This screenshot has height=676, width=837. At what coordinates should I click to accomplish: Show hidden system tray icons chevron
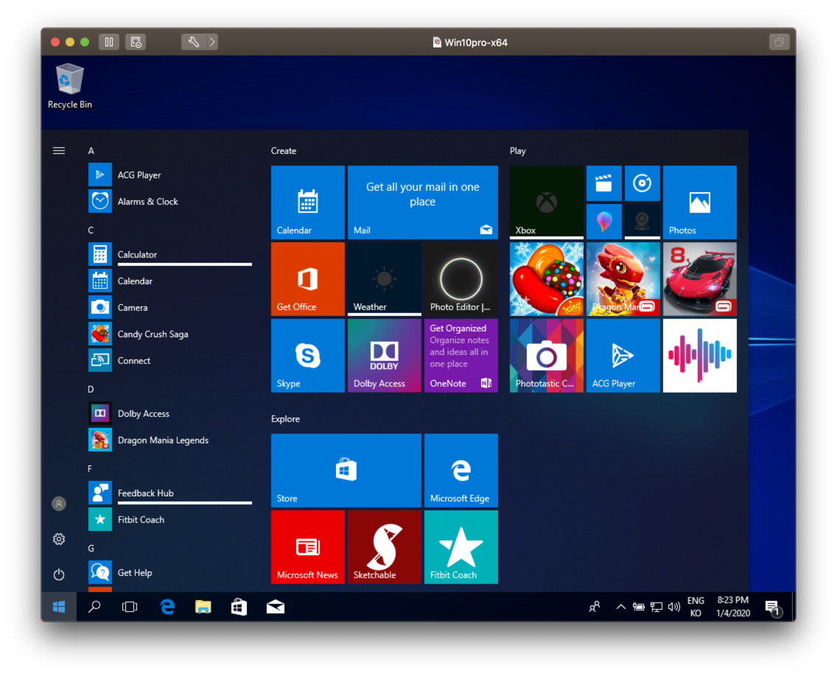[x=620, y=607]
